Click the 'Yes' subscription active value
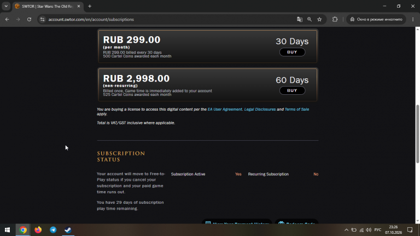This screenshot has width=420, height=236. tap(238, 174)
